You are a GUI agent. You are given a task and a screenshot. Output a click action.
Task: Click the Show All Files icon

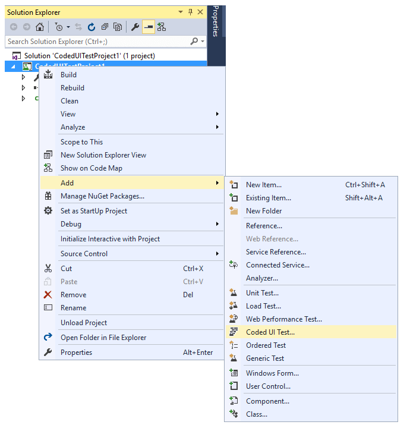click(x=118, y=27)
